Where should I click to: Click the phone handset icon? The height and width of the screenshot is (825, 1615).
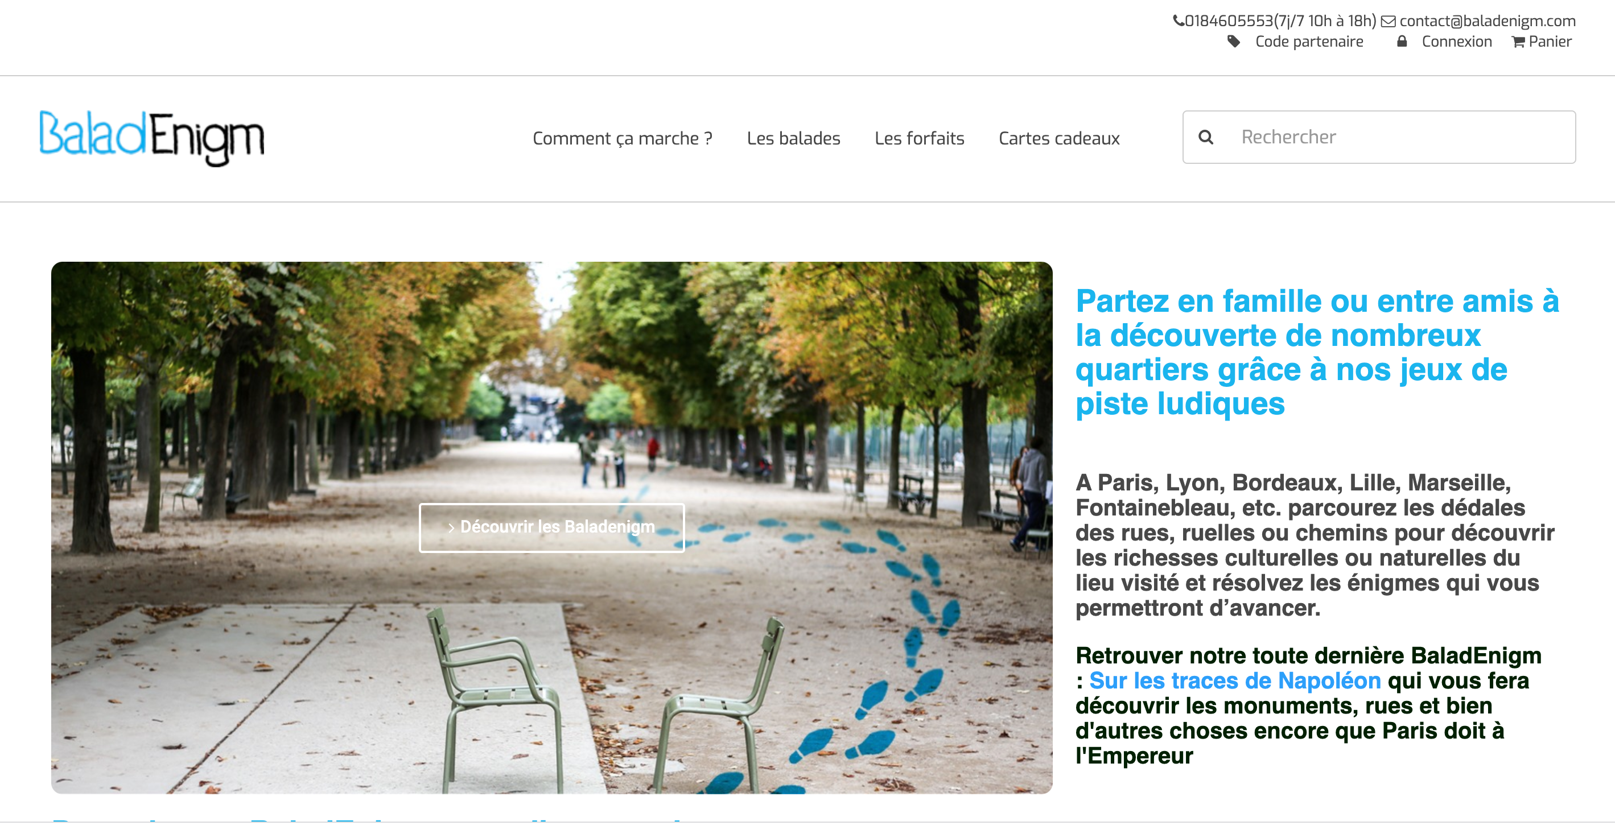tap(1179, 20)
